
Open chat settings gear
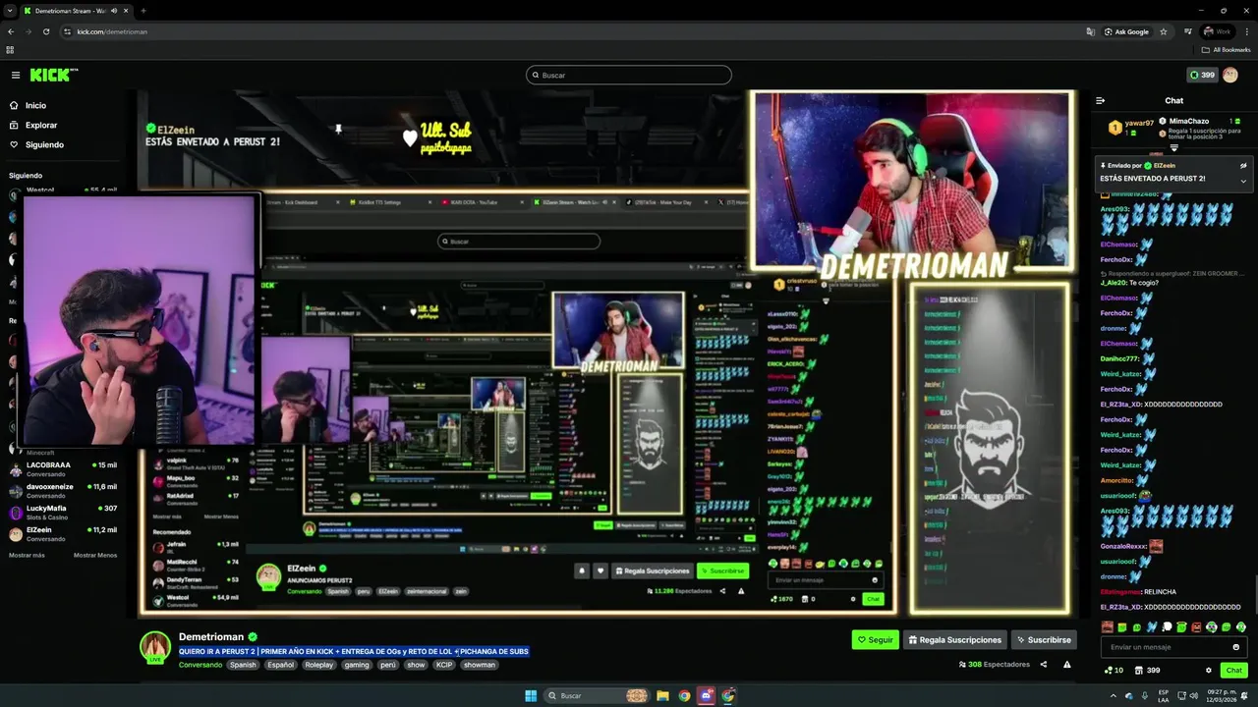pyautogui.click(x=1209, y=671)
